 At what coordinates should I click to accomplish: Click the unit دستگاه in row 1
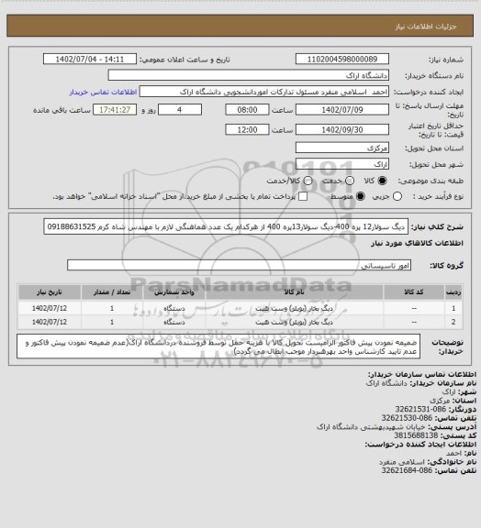coord(174,308)
